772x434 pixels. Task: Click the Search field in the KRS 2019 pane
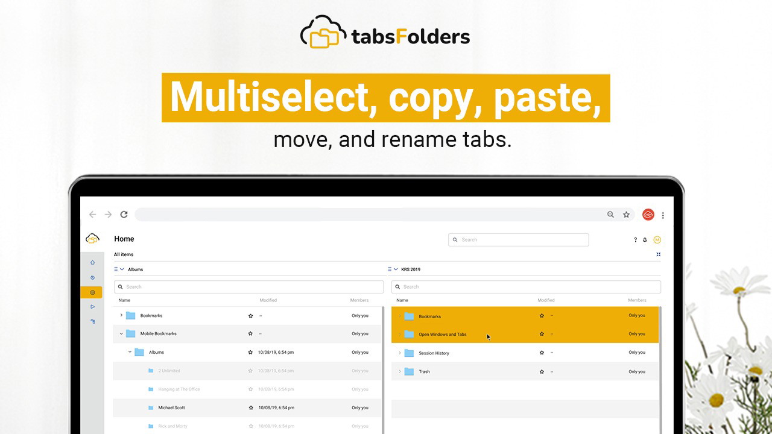[526, 287]
